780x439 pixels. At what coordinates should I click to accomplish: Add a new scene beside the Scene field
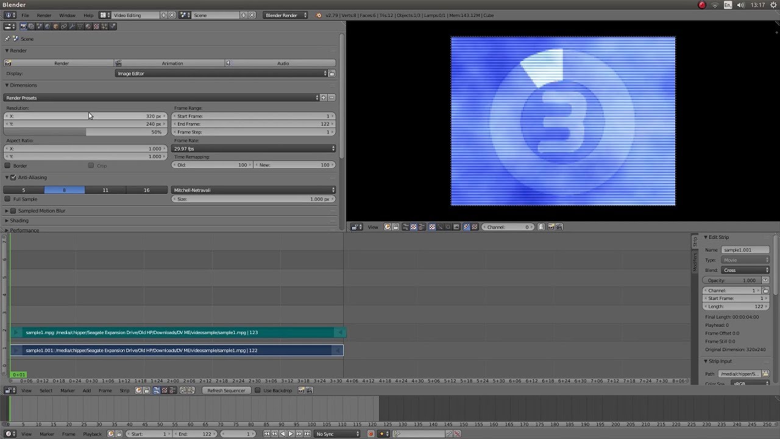[244, 15]
